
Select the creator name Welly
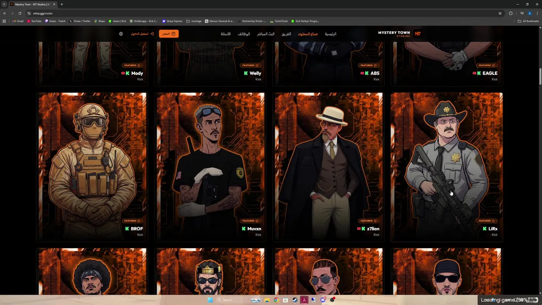(x=255, y=73)
